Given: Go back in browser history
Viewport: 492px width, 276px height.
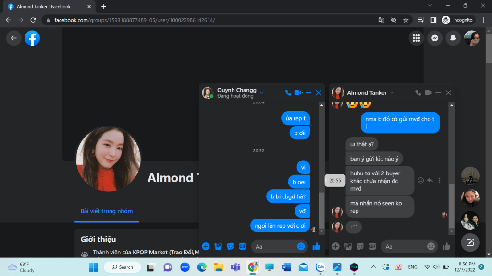Looking at the screenshot, I should (x=9, y=20).
